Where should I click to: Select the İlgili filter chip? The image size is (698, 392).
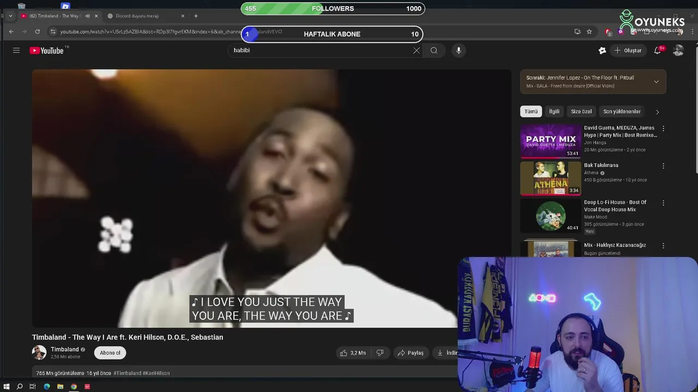tap(554, 111)
